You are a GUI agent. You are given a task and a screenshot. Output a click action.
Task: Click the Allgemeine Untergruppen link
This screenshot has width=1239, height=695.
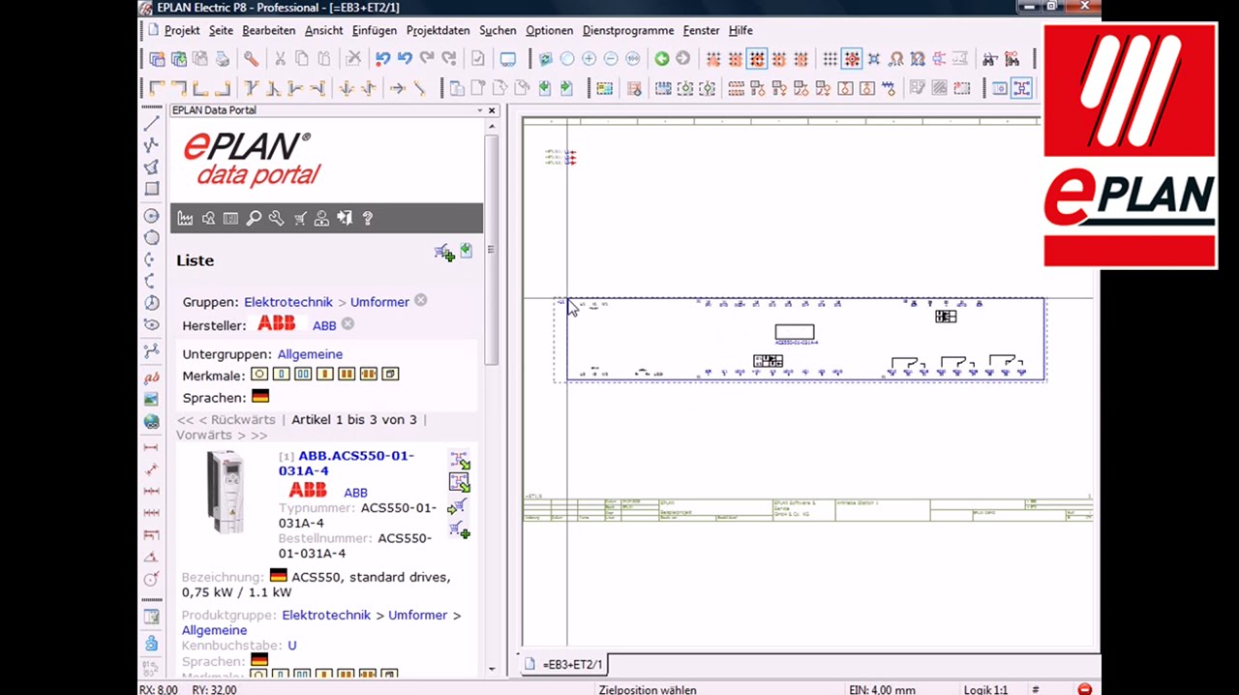coord(310,354)
